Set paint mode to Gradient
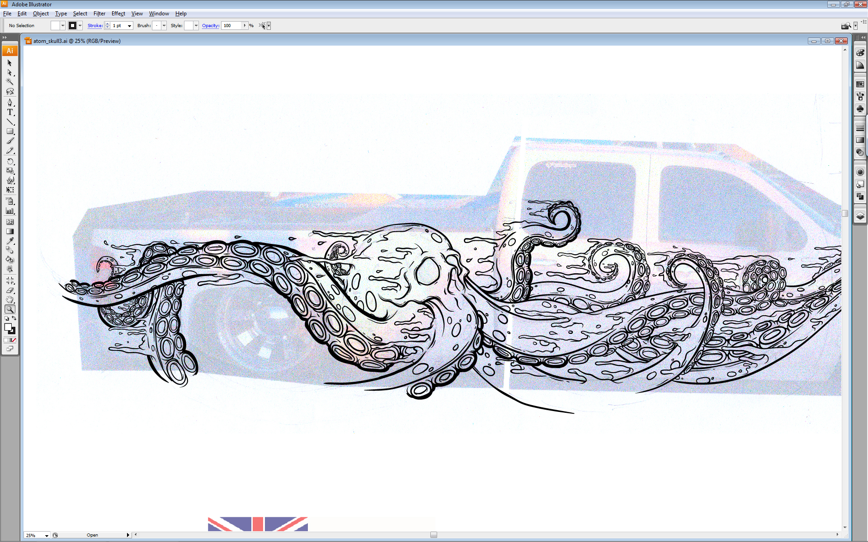This screenshot has width=868, height=542. (10, 340)
